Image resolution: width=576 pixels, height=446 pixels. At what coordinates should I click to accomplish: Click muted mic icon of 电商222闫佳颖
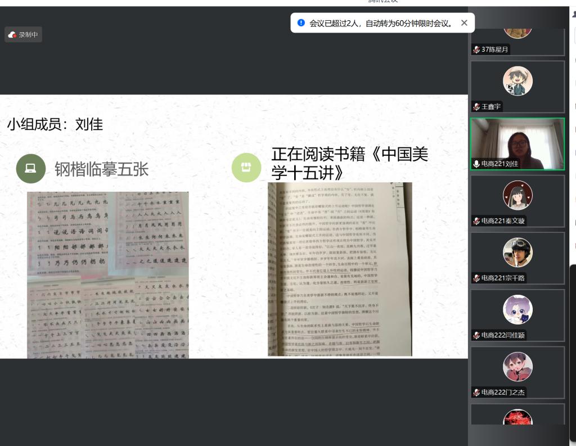pos(476,335)
